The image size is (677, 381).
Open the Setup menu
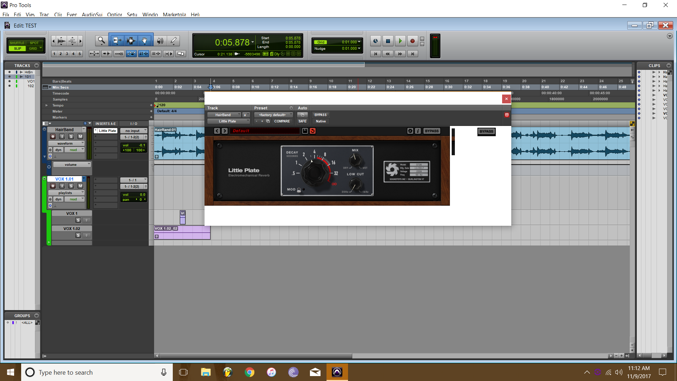tap(132, 14)
